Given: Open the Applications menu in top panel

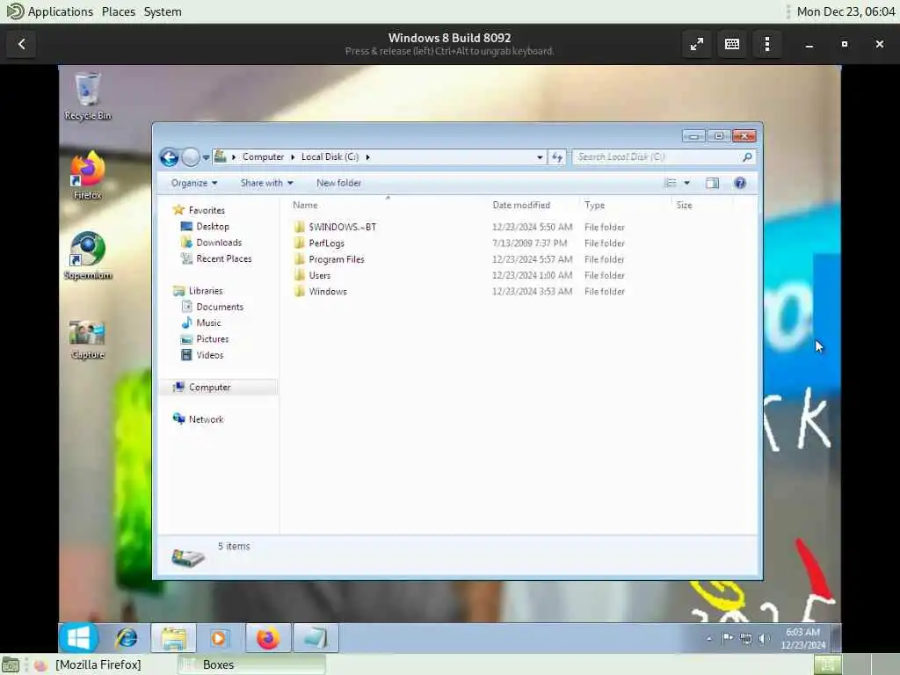Looking at the screenshot, I should 61,11.
